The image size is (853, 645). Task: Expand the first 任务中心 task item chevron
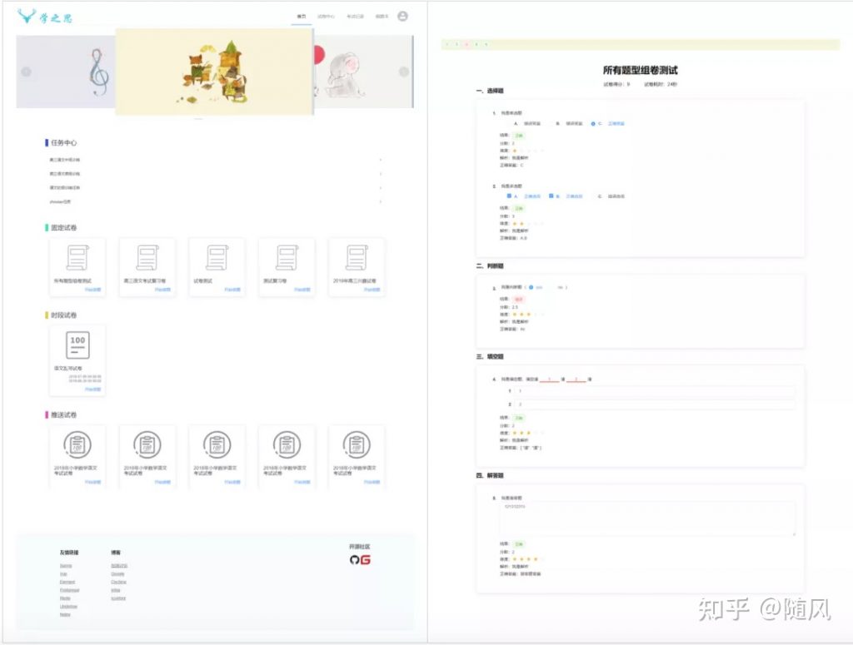[x=381, y=158]
